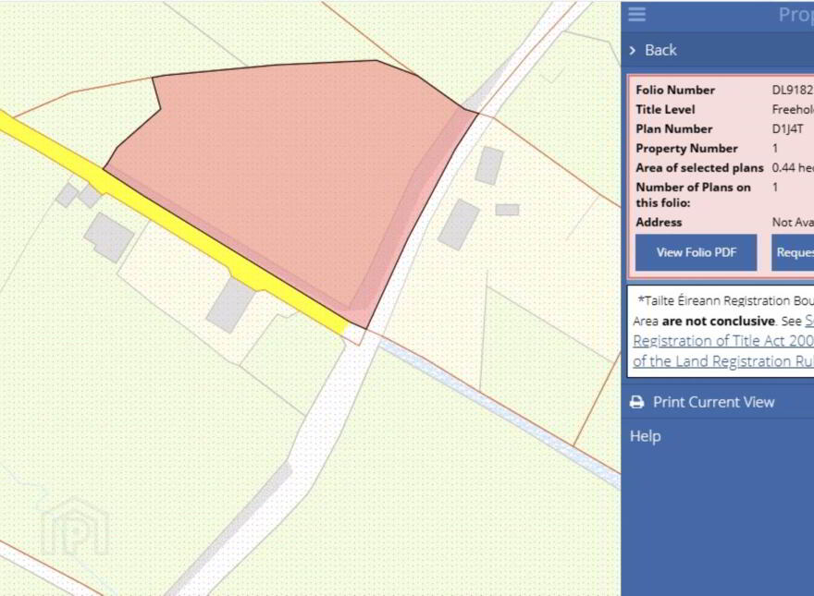Open the Help section

(646, 436)
